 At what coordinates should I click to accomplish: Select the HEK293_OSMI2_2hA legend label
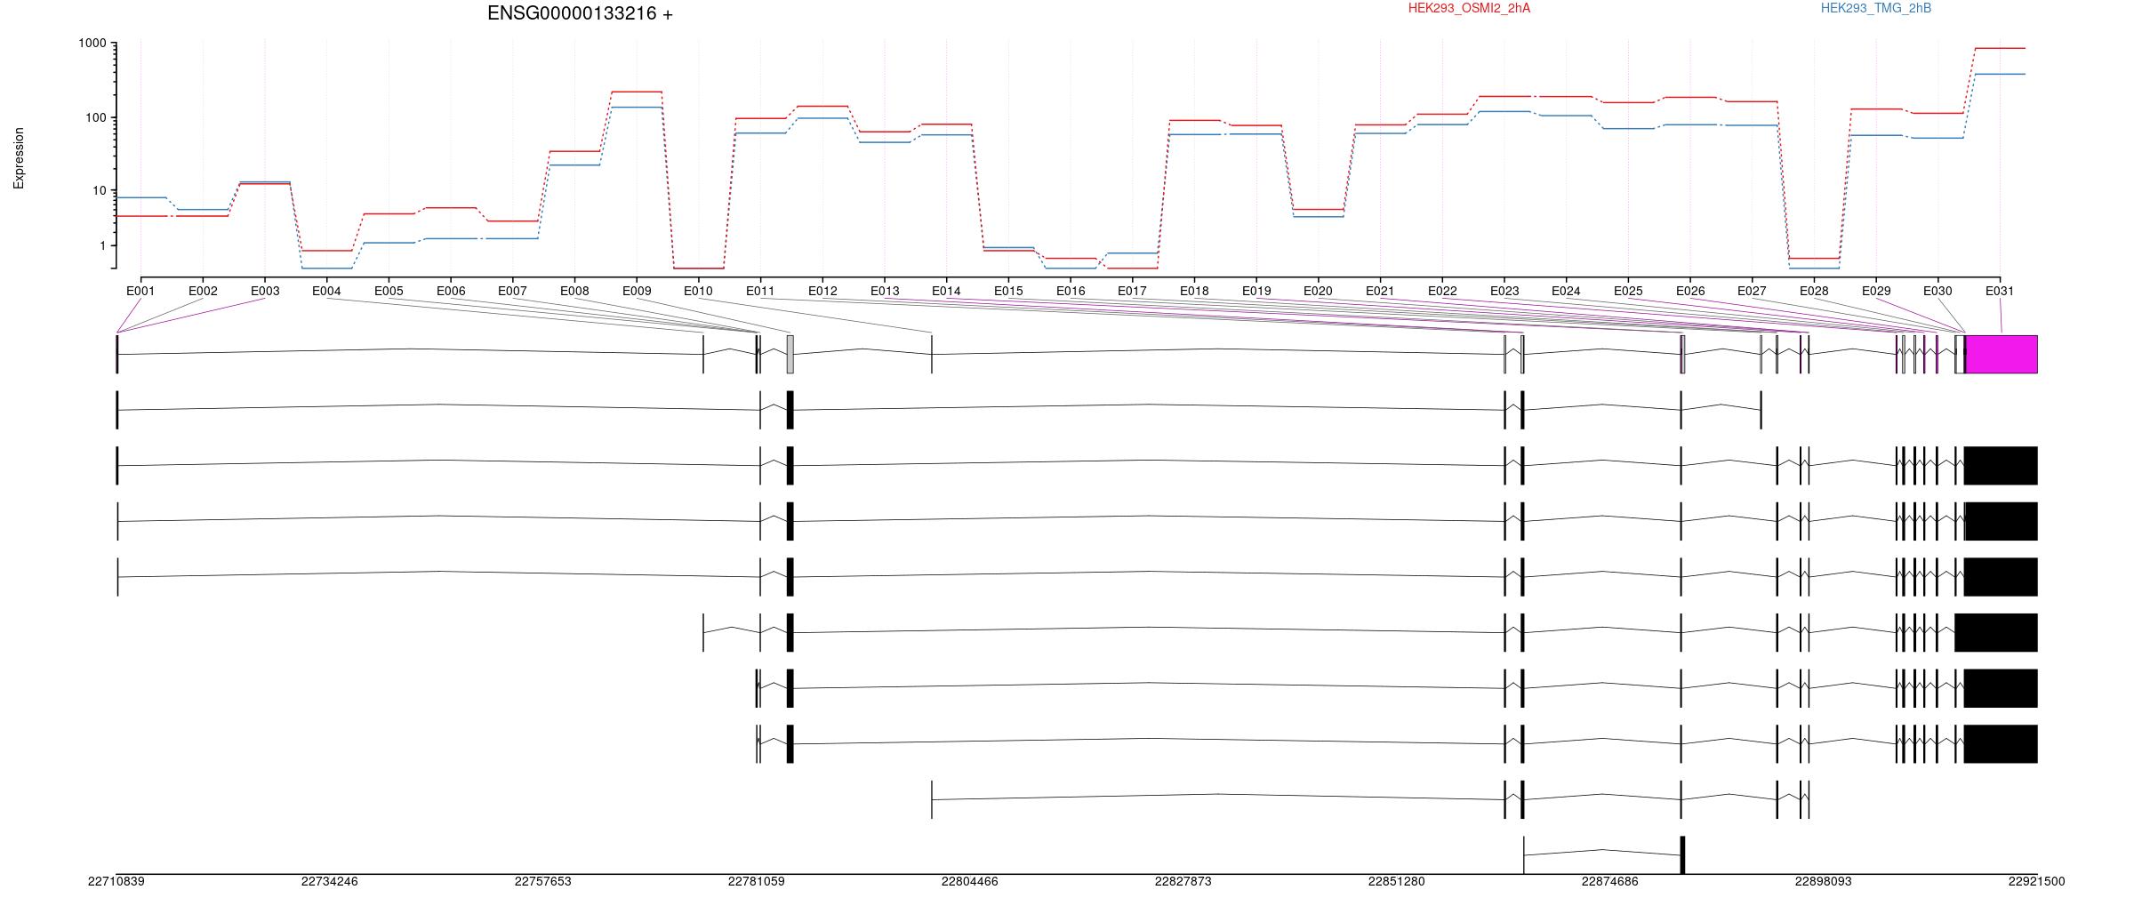click(1469, 8)
